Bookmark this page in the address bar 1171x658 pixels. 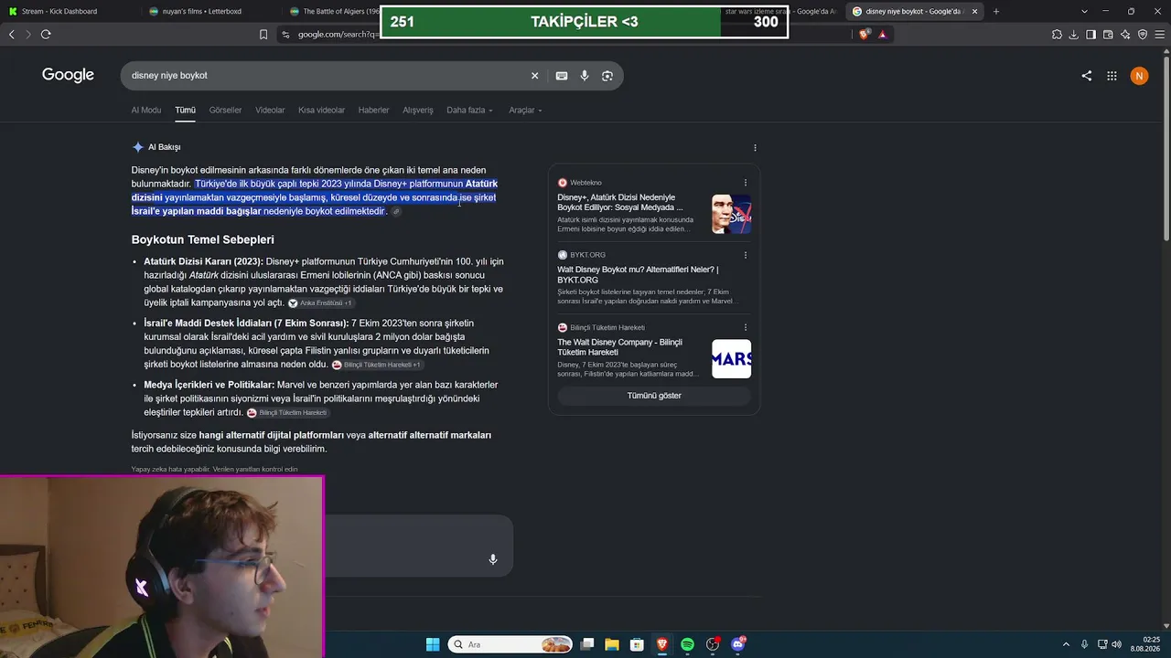[x=263, y=35]
